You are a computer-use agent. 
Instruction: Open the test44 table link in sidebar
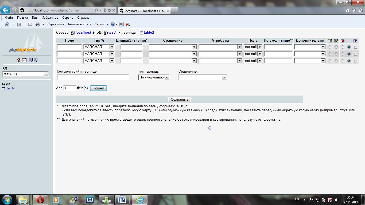(11, 88)
